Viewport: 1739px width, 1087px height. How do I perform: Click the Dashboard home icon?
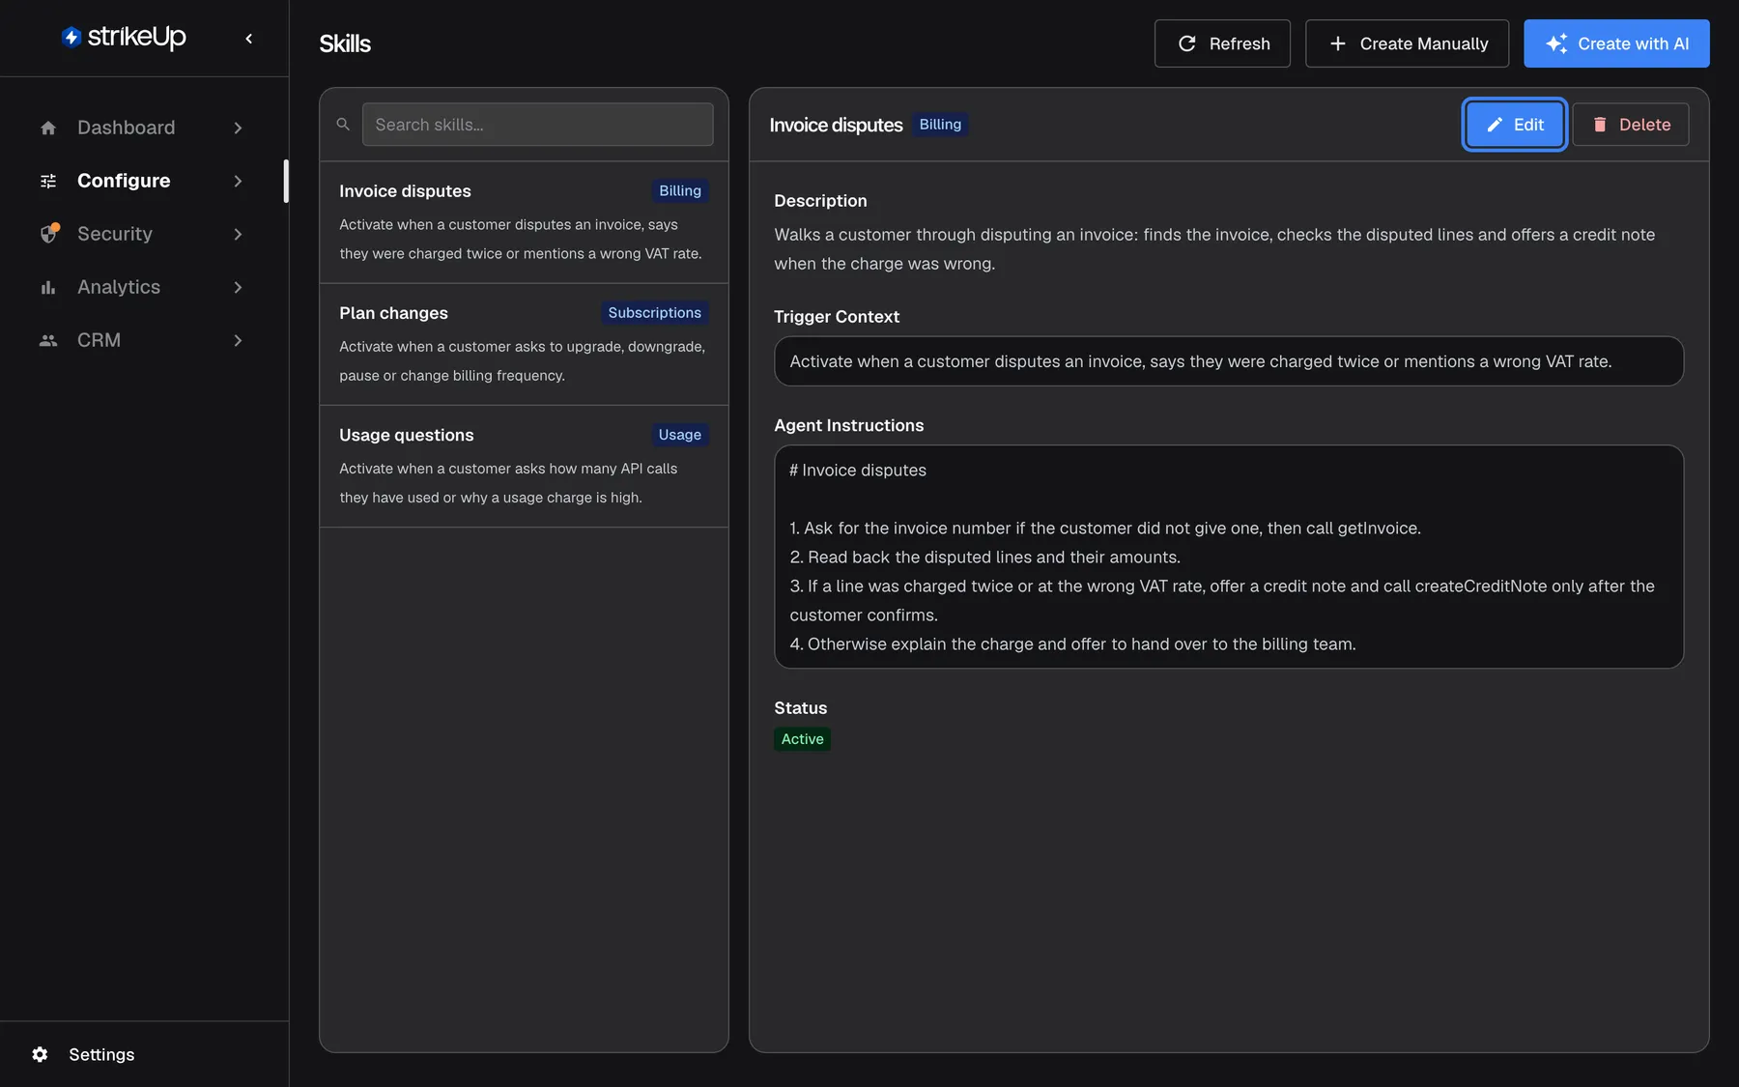[x=48, y=128]
